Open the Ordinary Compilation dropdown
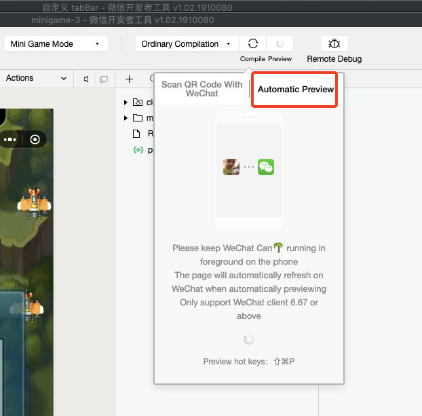This screenshot has height=416, width=422. 187,43
